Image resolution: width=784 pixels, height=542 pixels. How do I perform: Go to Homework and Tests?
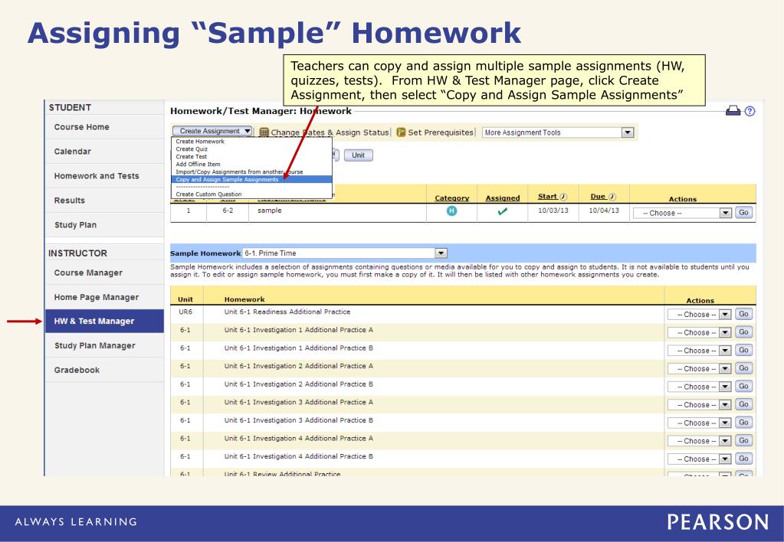(104, 176)
